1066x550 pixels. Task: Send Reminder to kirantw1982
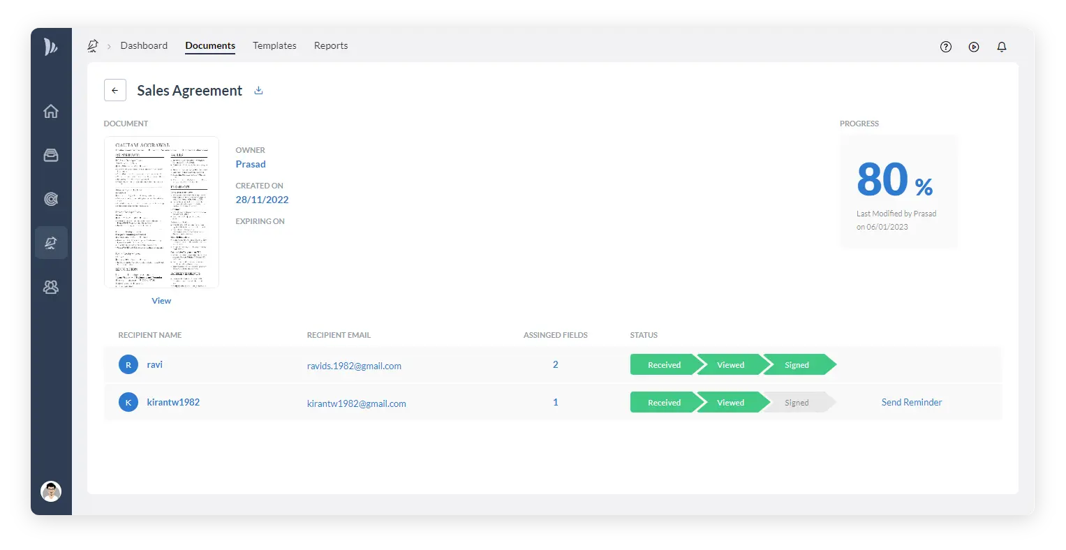(911, 402)
